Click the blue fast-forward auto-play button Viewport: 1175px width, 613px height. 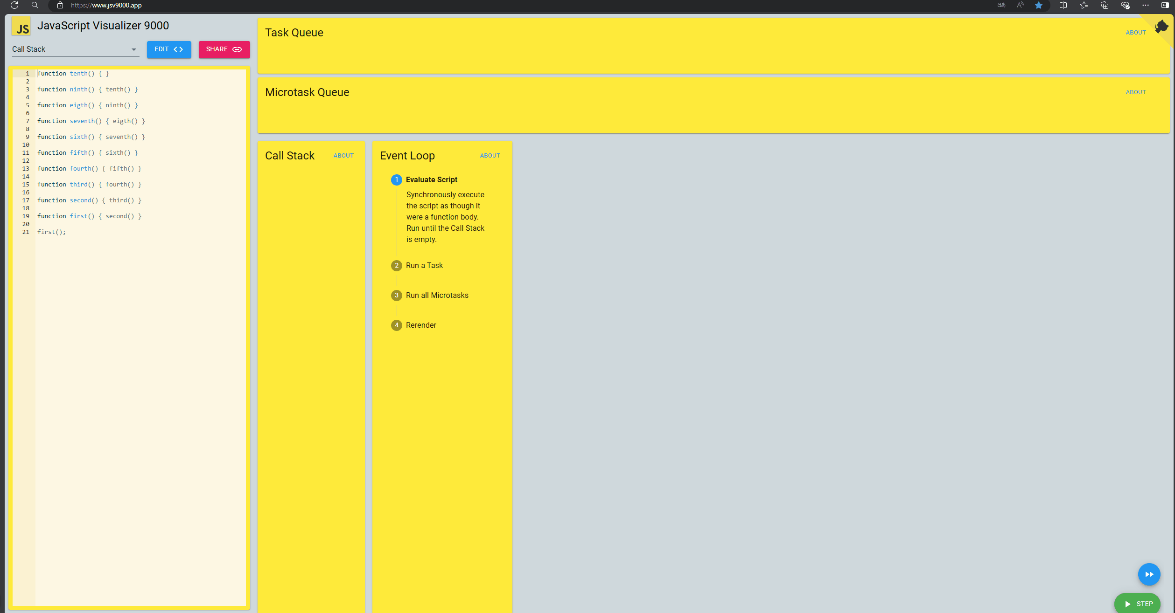click(1149, 574)
